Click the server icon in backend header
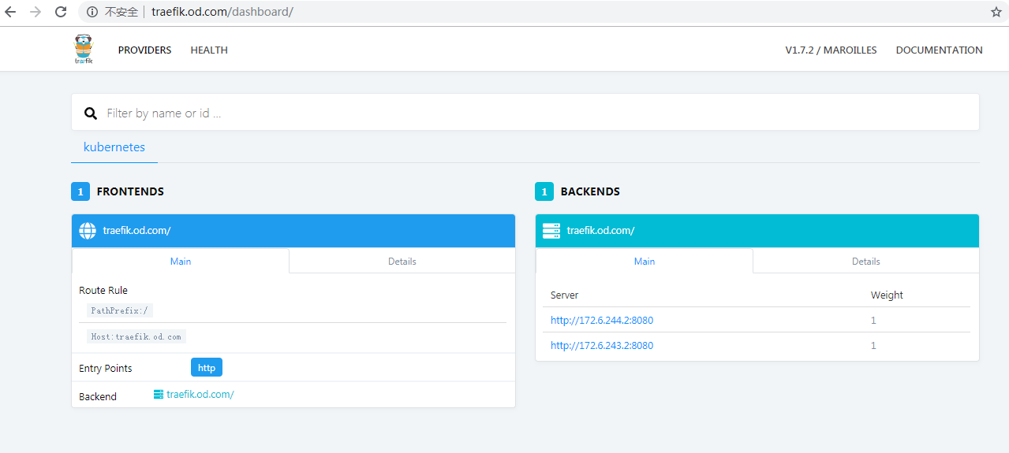The width and height of the screenshot is (1009, 453). (x=551, y=231)
